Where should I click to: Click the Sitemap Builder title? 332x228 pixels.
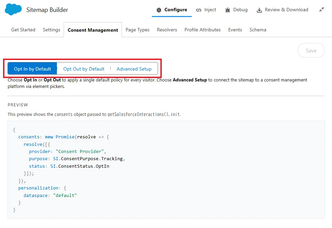coord(47,10)
